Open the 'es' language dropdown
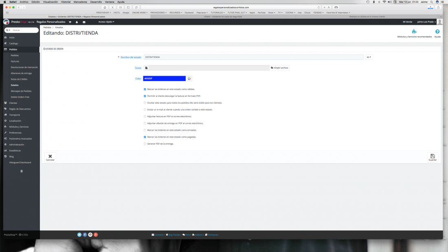Image resolution: width=448 pixels, height=252 pixels. 369,57
